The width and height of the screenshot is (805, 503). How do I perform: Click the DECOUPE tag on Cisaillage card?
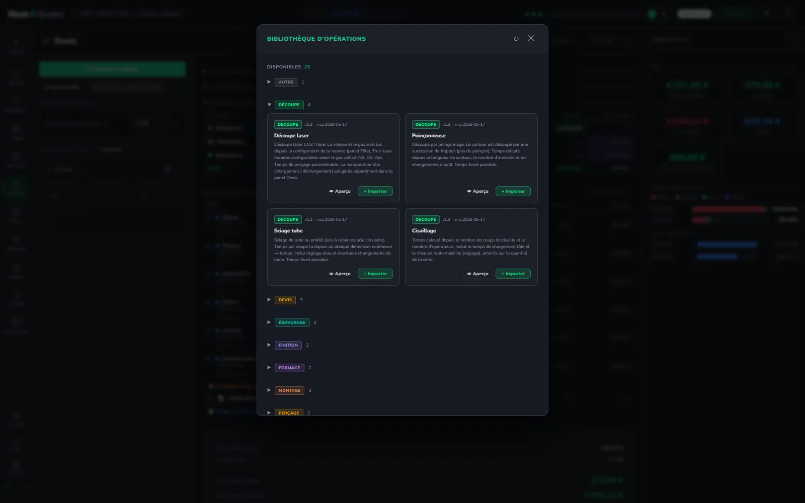click(426, 219)
